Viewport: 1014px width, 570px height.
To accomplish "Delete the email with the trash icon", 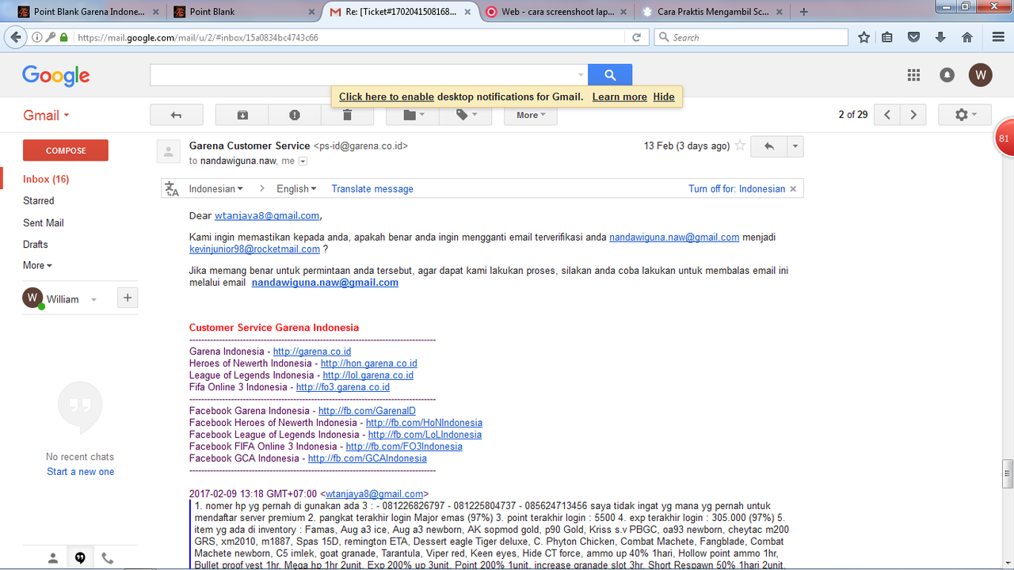I will point(347,115).
